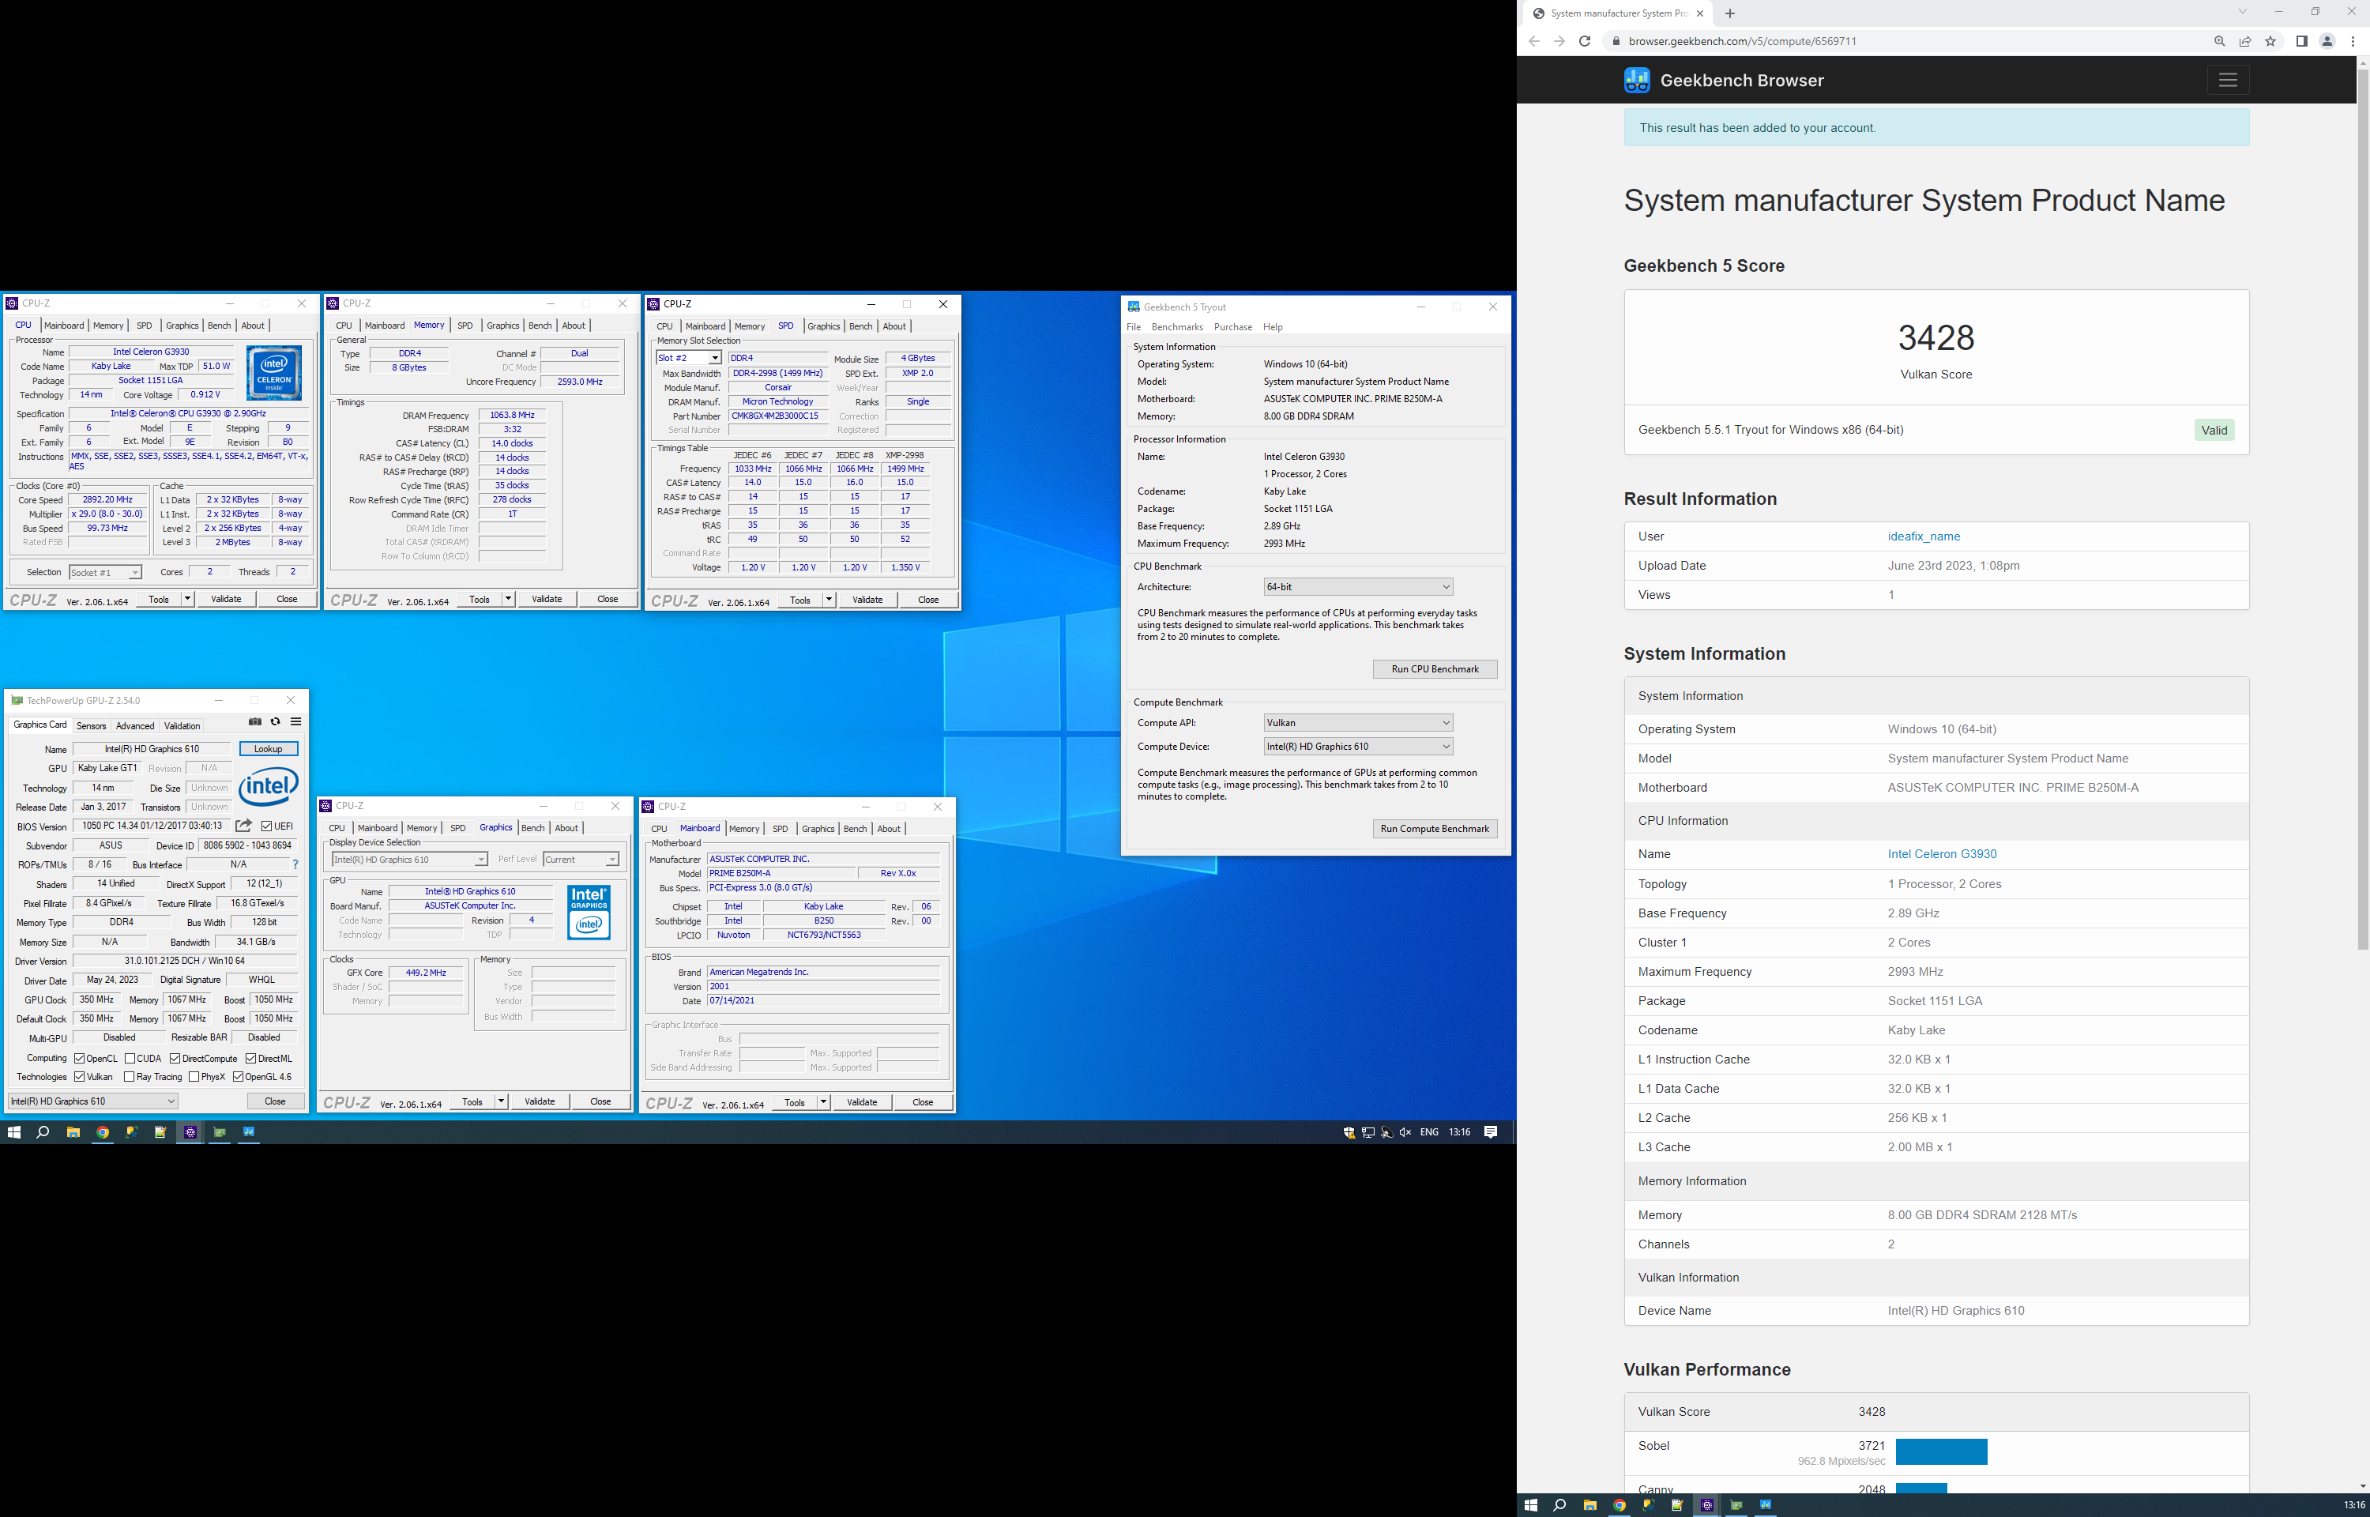Open the Perf Level Current dropdown

[x=581, y=860]
